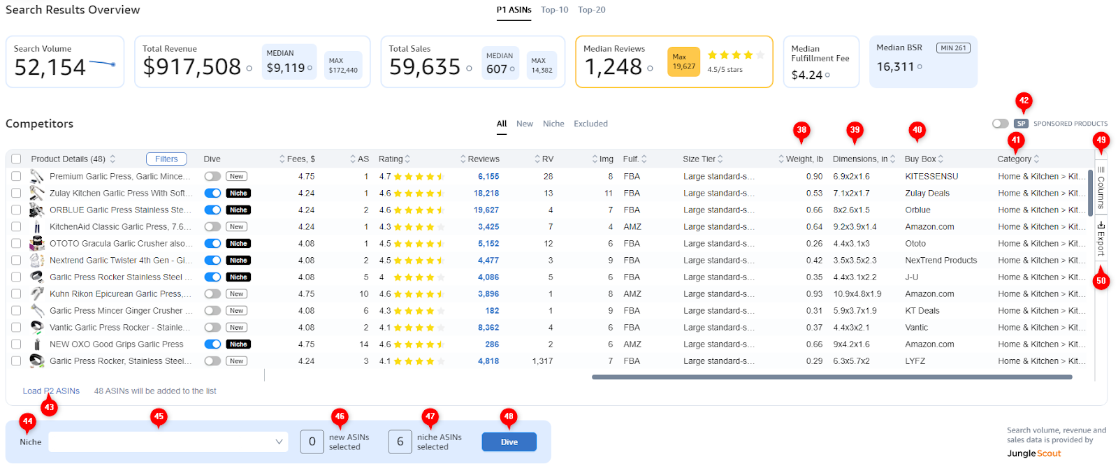Click the vertical scrollbar of the competitors table
The image size is (1118, 473).
[x=1090, y=193]
